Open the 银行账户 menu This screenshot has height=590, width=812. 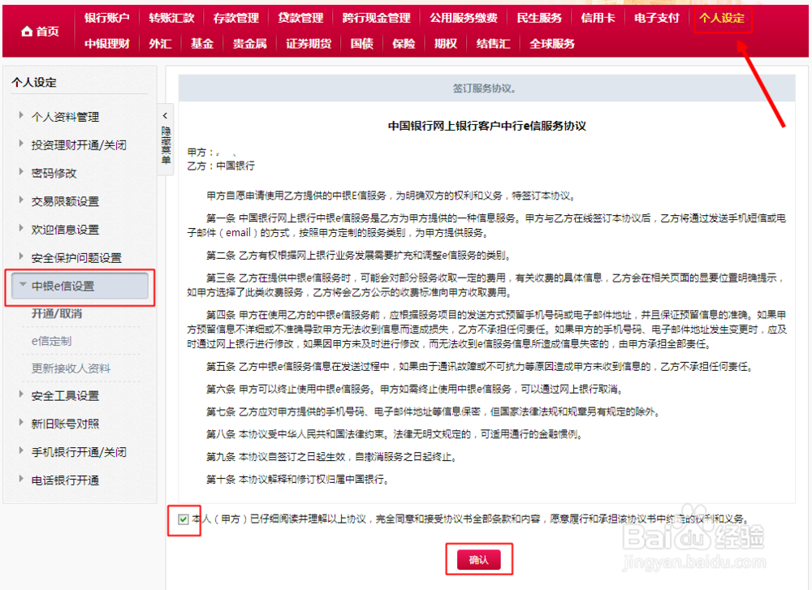tap(107, 18)
